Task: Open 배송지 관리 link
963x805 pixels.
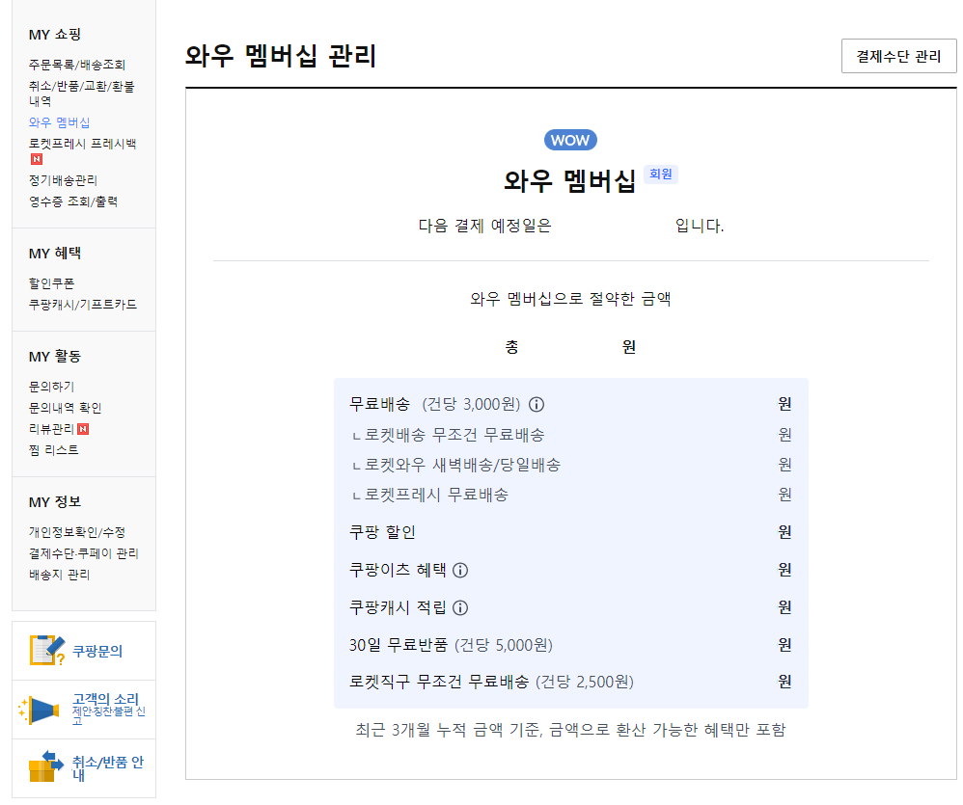Action: pos(59,575)
